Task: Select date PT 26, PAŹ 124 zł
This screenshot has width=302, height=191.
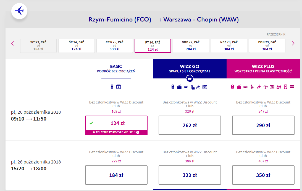Action: (x=153, y=46)
